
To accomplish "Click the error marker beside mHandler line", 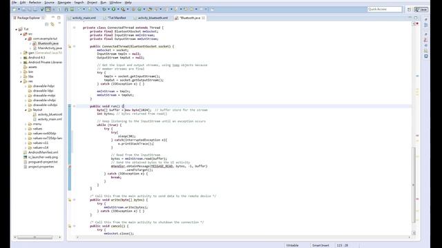I will tap(69, 166).
